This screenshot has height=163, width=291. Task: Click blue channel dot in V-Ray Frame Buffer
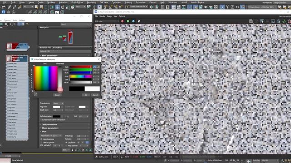[133, 21]
